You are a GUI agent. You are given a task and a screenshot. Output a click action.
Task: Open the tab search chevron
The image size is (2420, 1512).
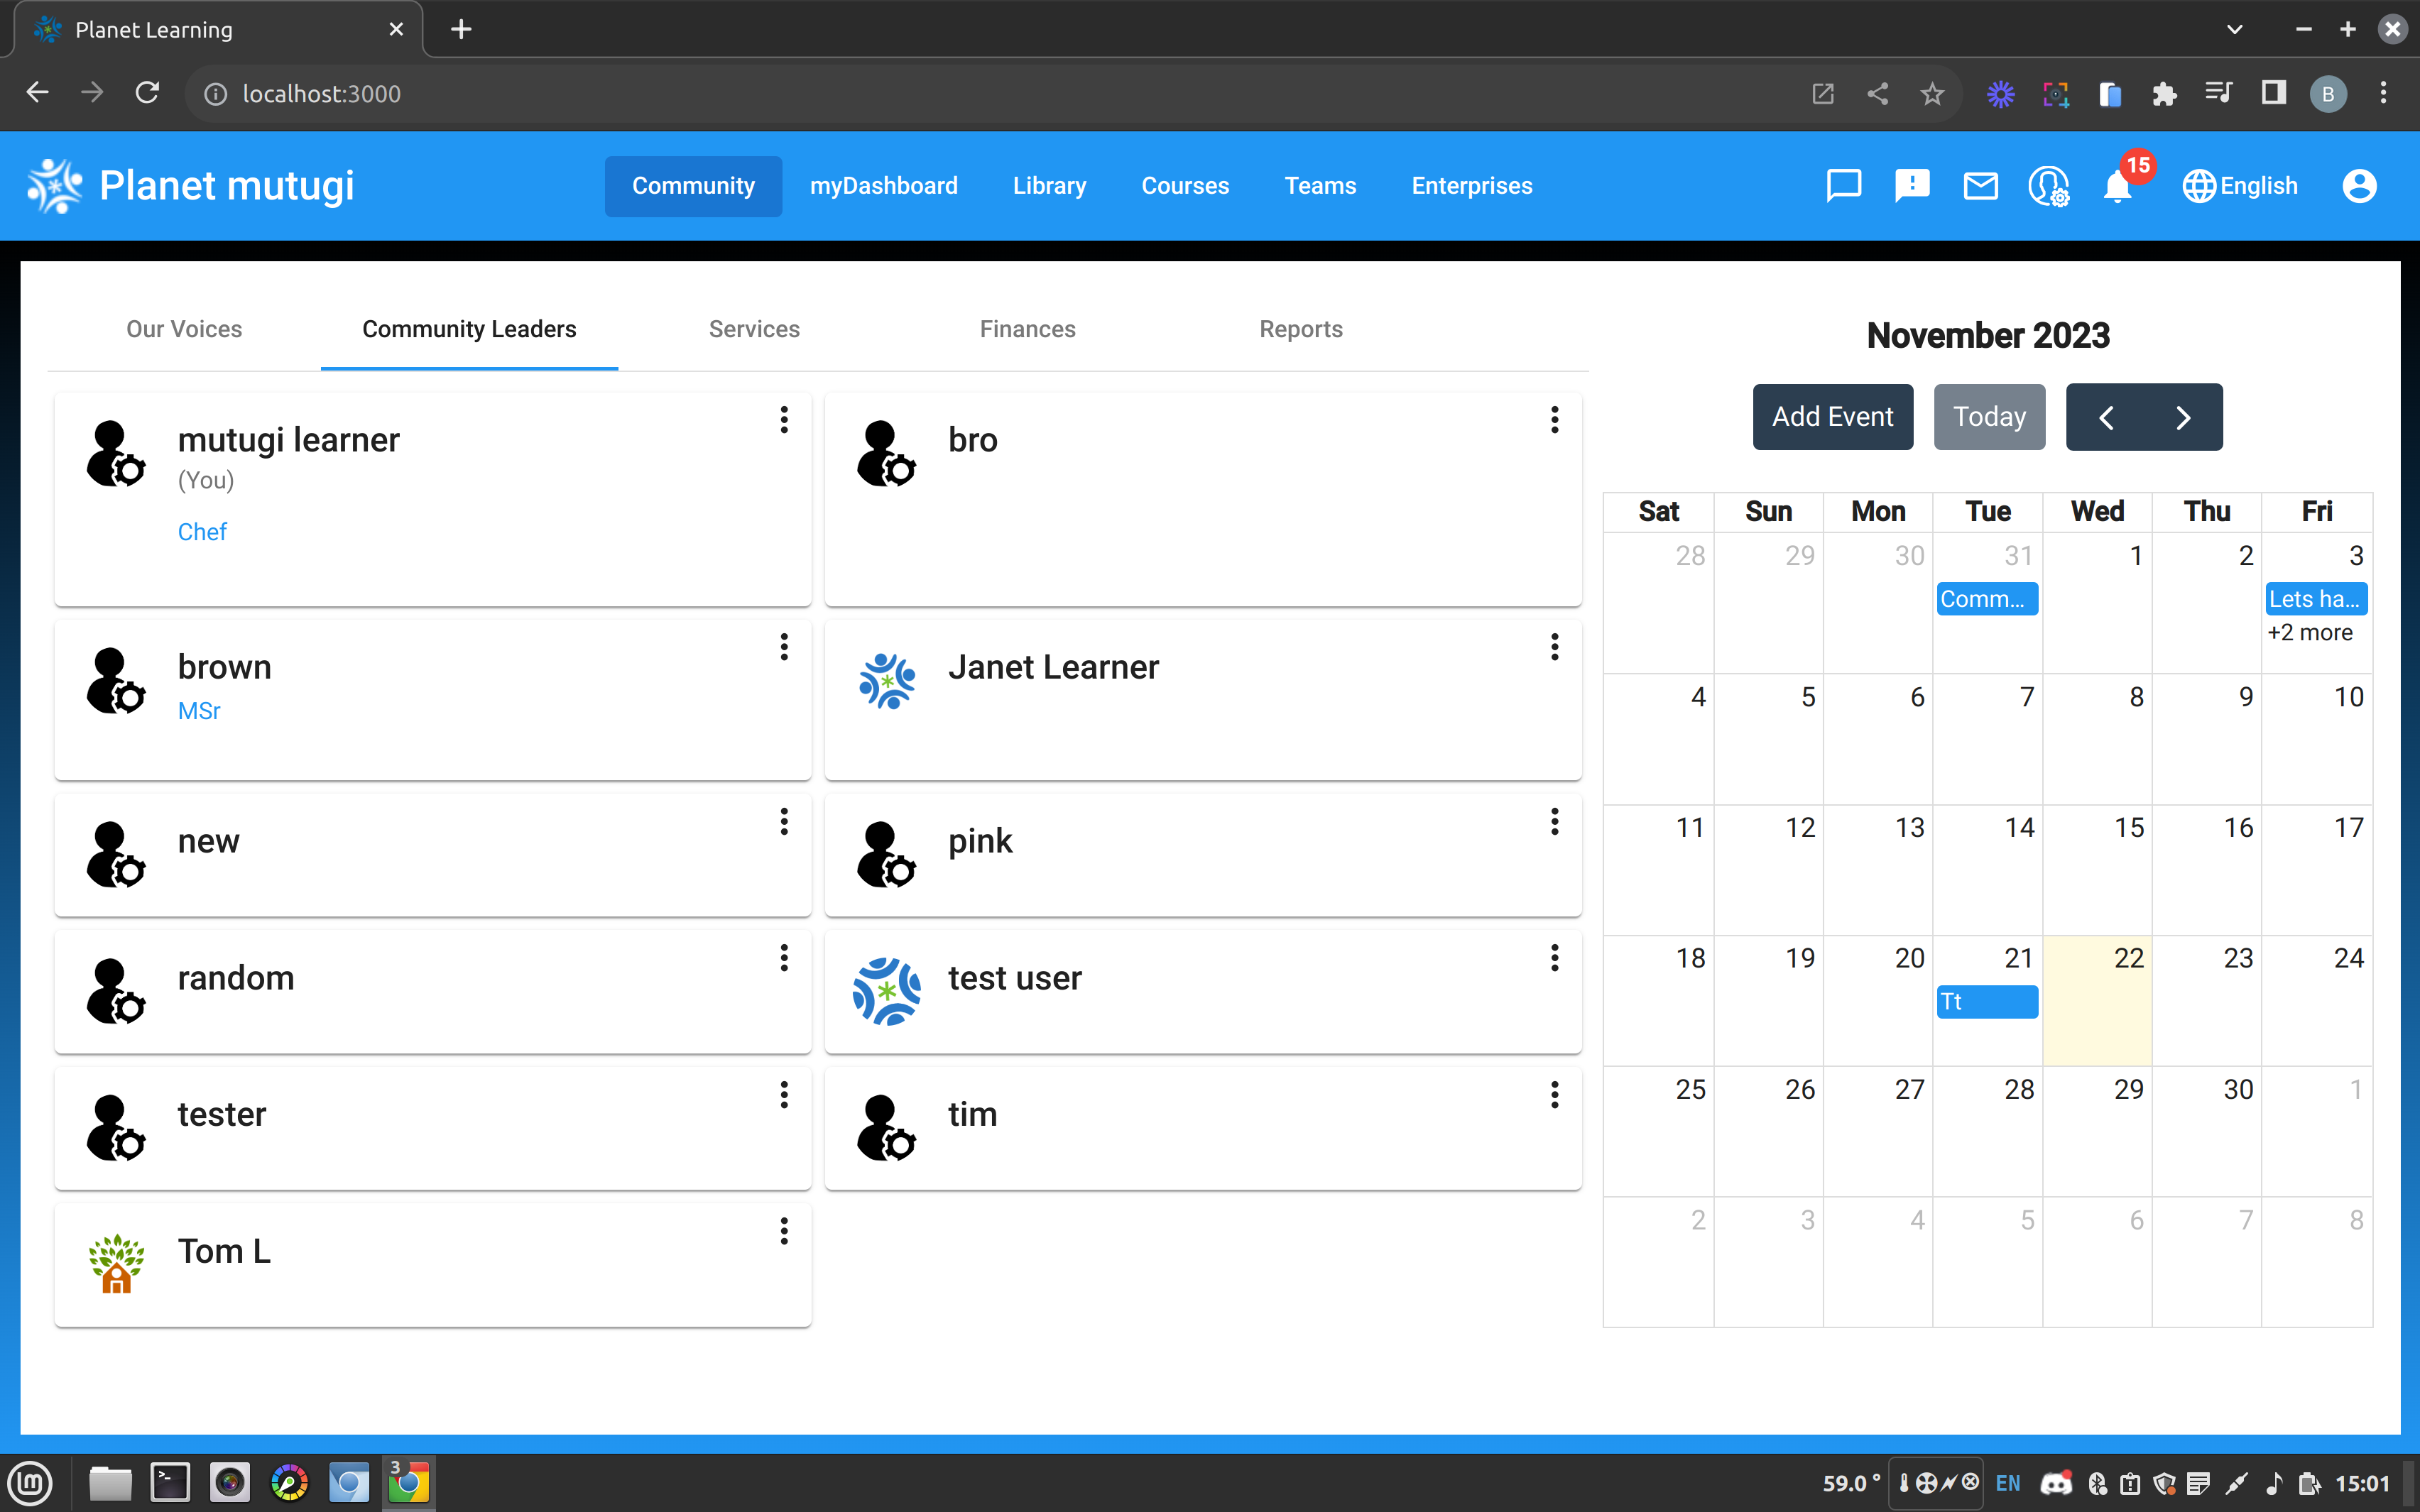(x=2234, y=29)
